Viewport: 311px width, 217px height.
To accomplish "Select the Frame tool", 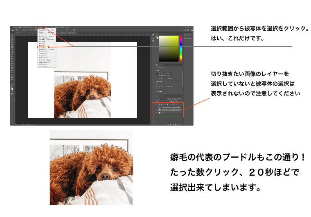I will click(x=12, y=47).
